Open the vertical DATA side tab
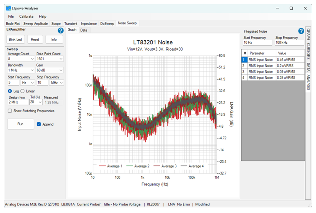 pyautogui.click(x=308, y=67)
